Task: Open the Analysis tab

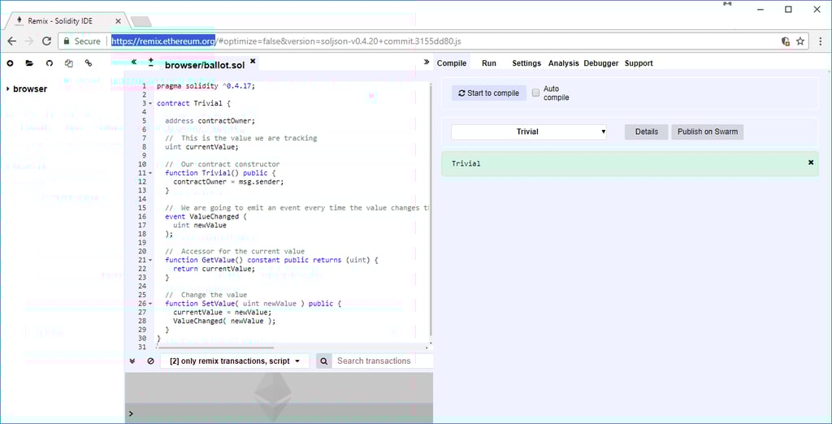Action: pyautogui.click(x=564, y=63)
